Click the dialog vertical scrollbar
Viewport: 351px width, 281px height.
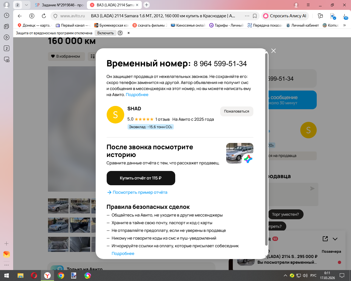(266, 150)
